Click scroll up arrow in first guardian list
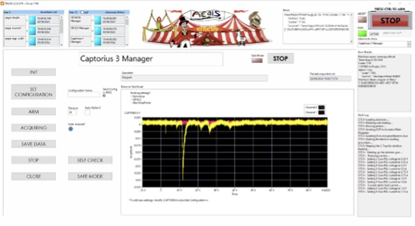The height and width of the screenshot is (226, 415). click(x=62, y=17)
